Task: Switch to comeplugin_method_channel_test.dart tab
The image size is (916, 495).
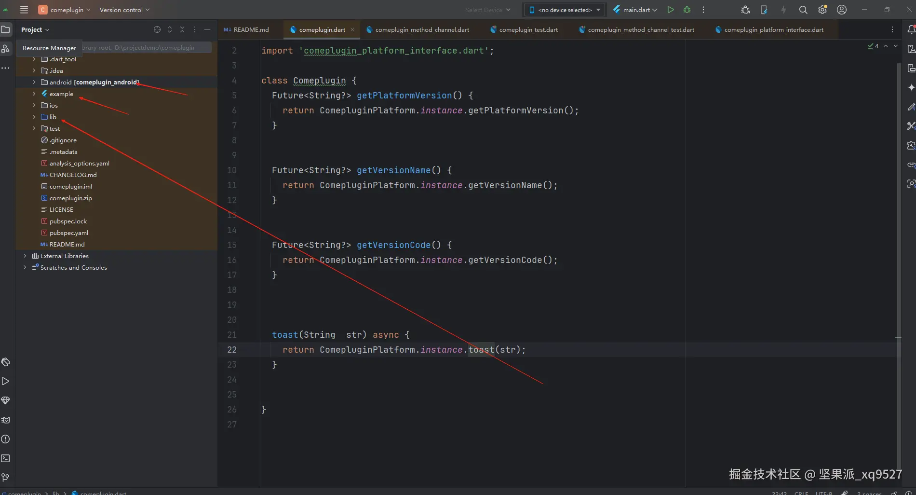Action: pyautogui.click(x=636, y=29)
